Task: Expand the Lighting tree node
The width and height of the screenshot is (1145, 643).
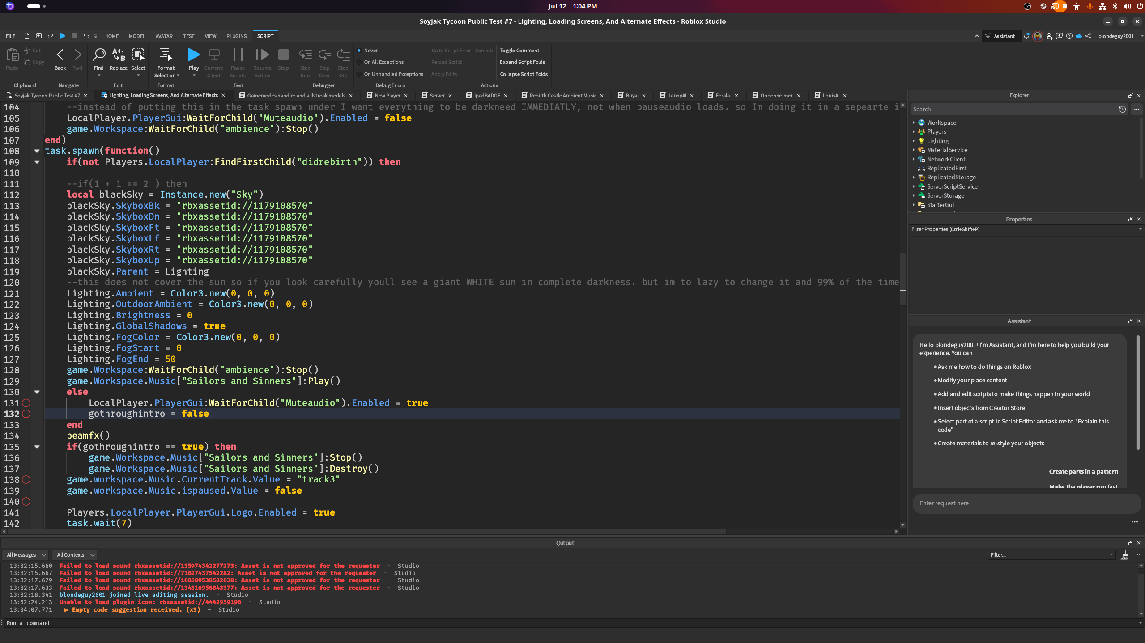Action: pos(914,141)
